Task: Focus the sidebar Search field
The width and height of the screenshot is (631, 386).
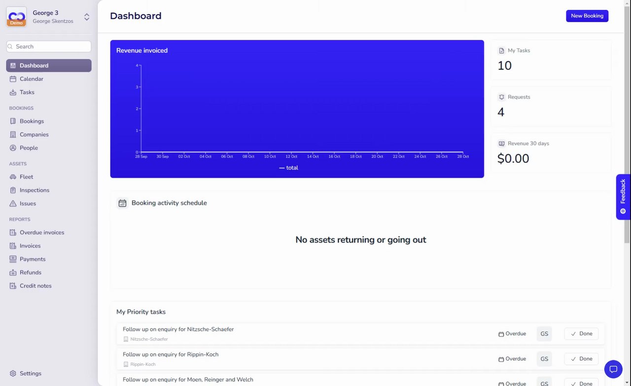Action: click(49, 46)
